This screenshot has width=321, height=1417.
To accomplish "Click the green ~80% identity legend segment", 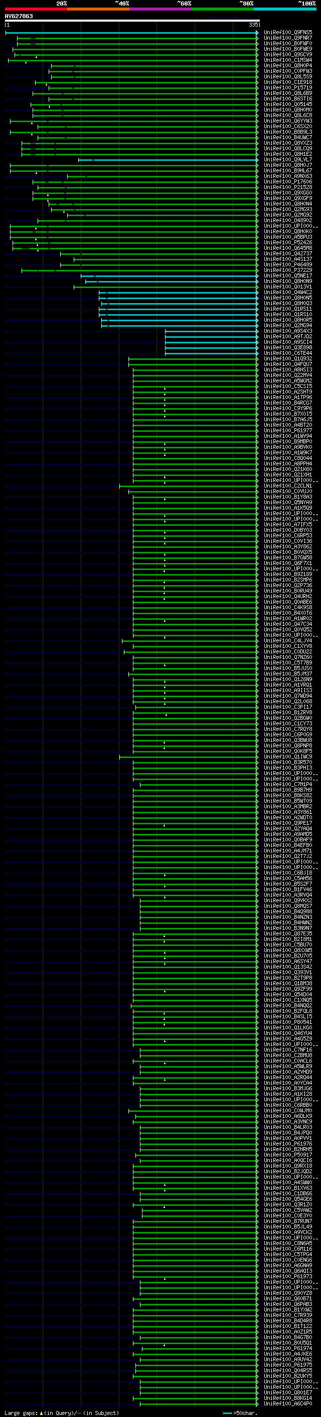I will click(x=223, y=9).
